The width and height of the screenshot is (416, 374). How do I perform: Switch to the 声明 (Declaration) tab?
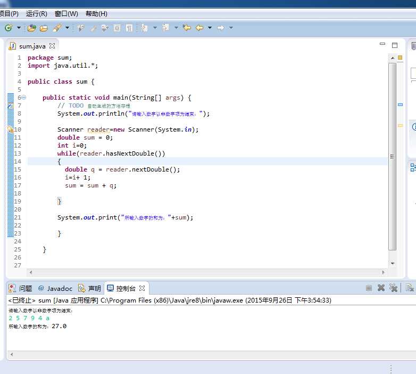point(90,288)
